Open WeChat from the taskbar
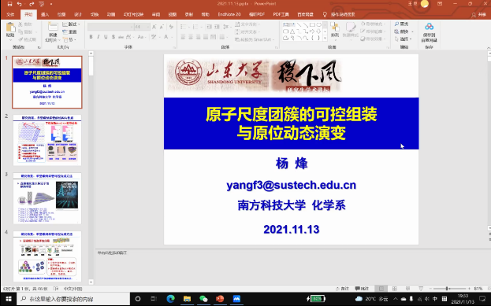The width and height of the screenshot is (491, 306). 203,299
